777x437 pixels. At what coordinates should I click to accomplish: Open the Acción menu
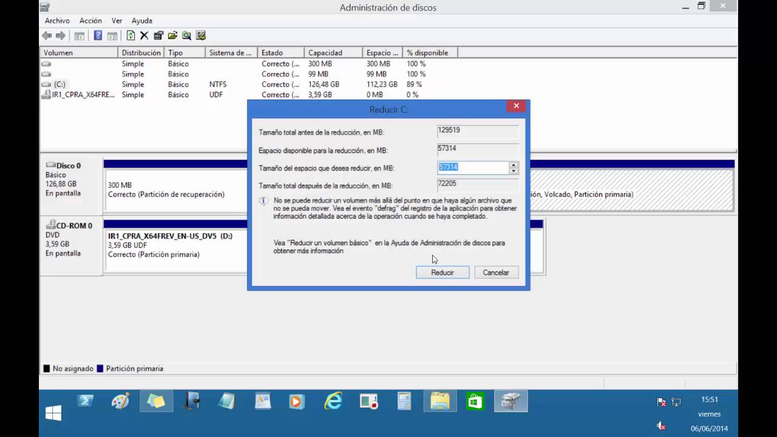click(x=90, y=21)
